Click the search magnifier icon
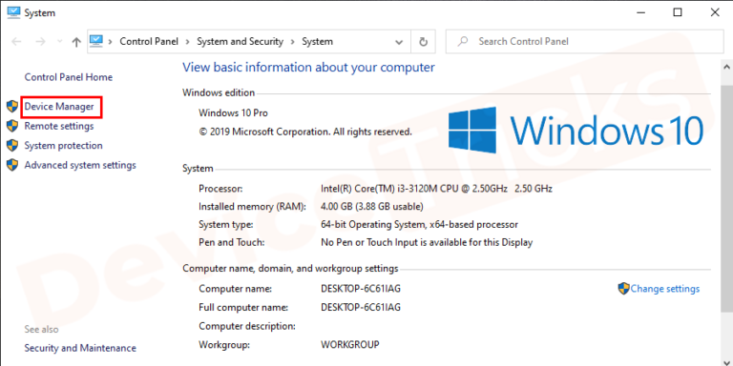Screen dimensions: 733x366 (x=463, y=42)
